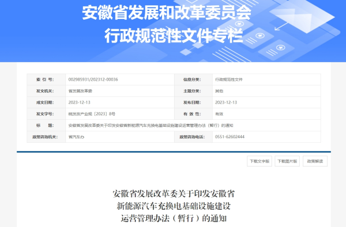This screenshot has width=346, height=227.
Task: Click issuing agency value 省发展改革委
Action: (80, 91)
